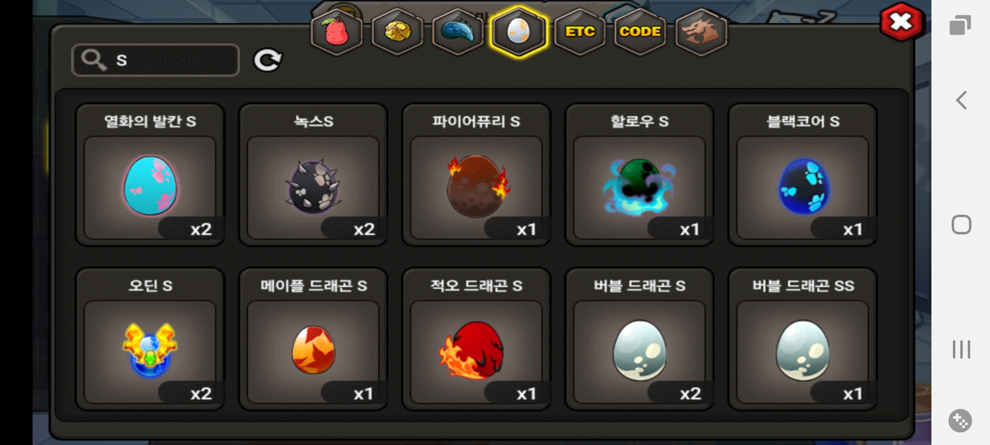The height and width of the screenshot is (445, 990).
Task: Select the 열화의 발칸 S egg
Action: pos(150,175)
